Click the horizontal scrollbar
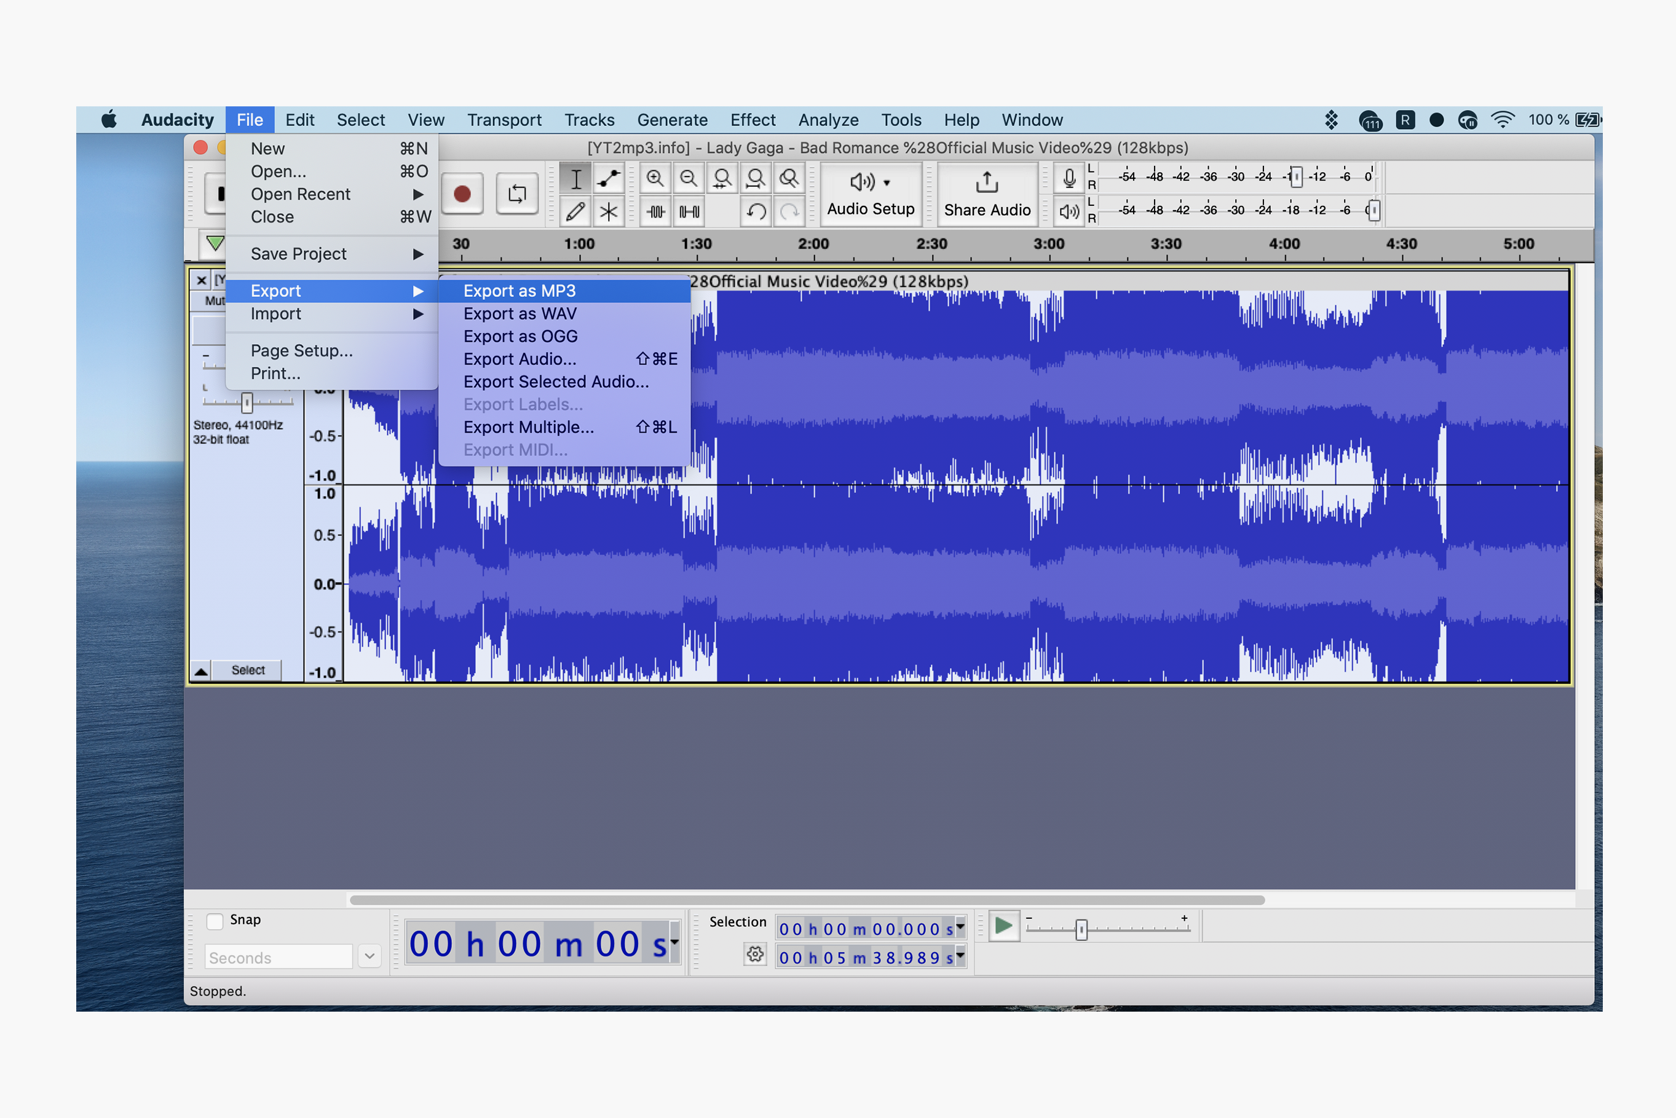The height and width of the screenshot is (1118, 1676). 807,900
